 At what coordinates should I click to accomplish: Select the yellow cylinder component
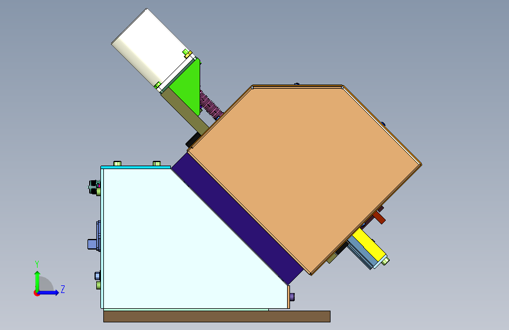(x=369, y=245)
